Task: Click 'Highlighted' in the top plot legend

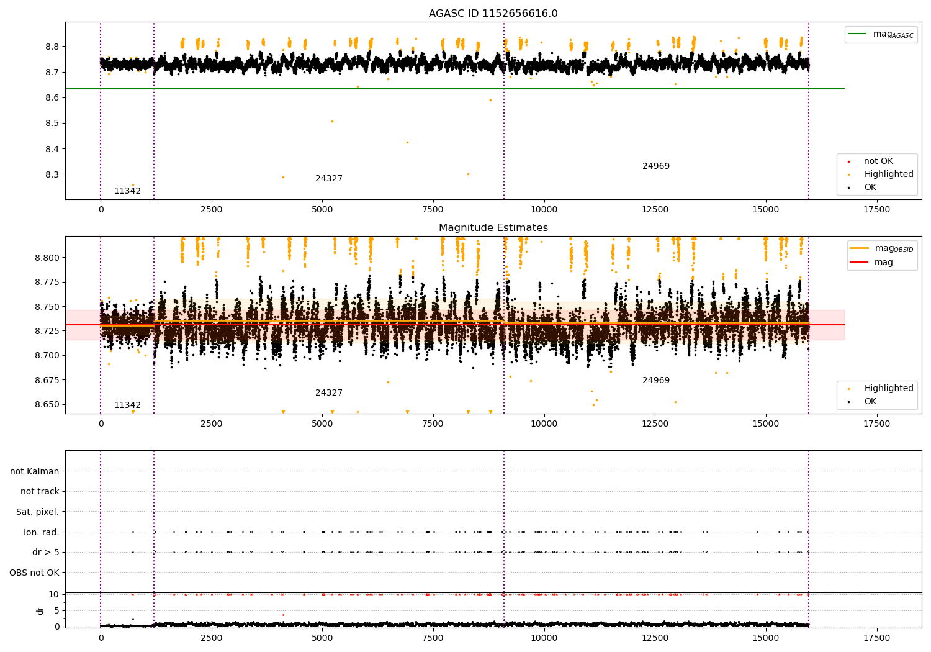Action: [x=889, y=174]
